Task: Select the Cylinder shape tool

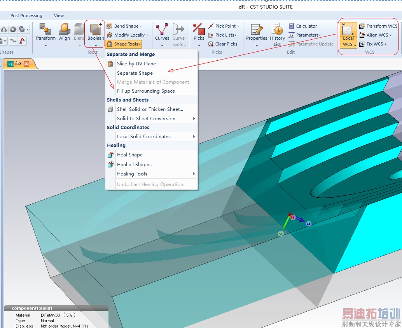Action: point(22,29)
